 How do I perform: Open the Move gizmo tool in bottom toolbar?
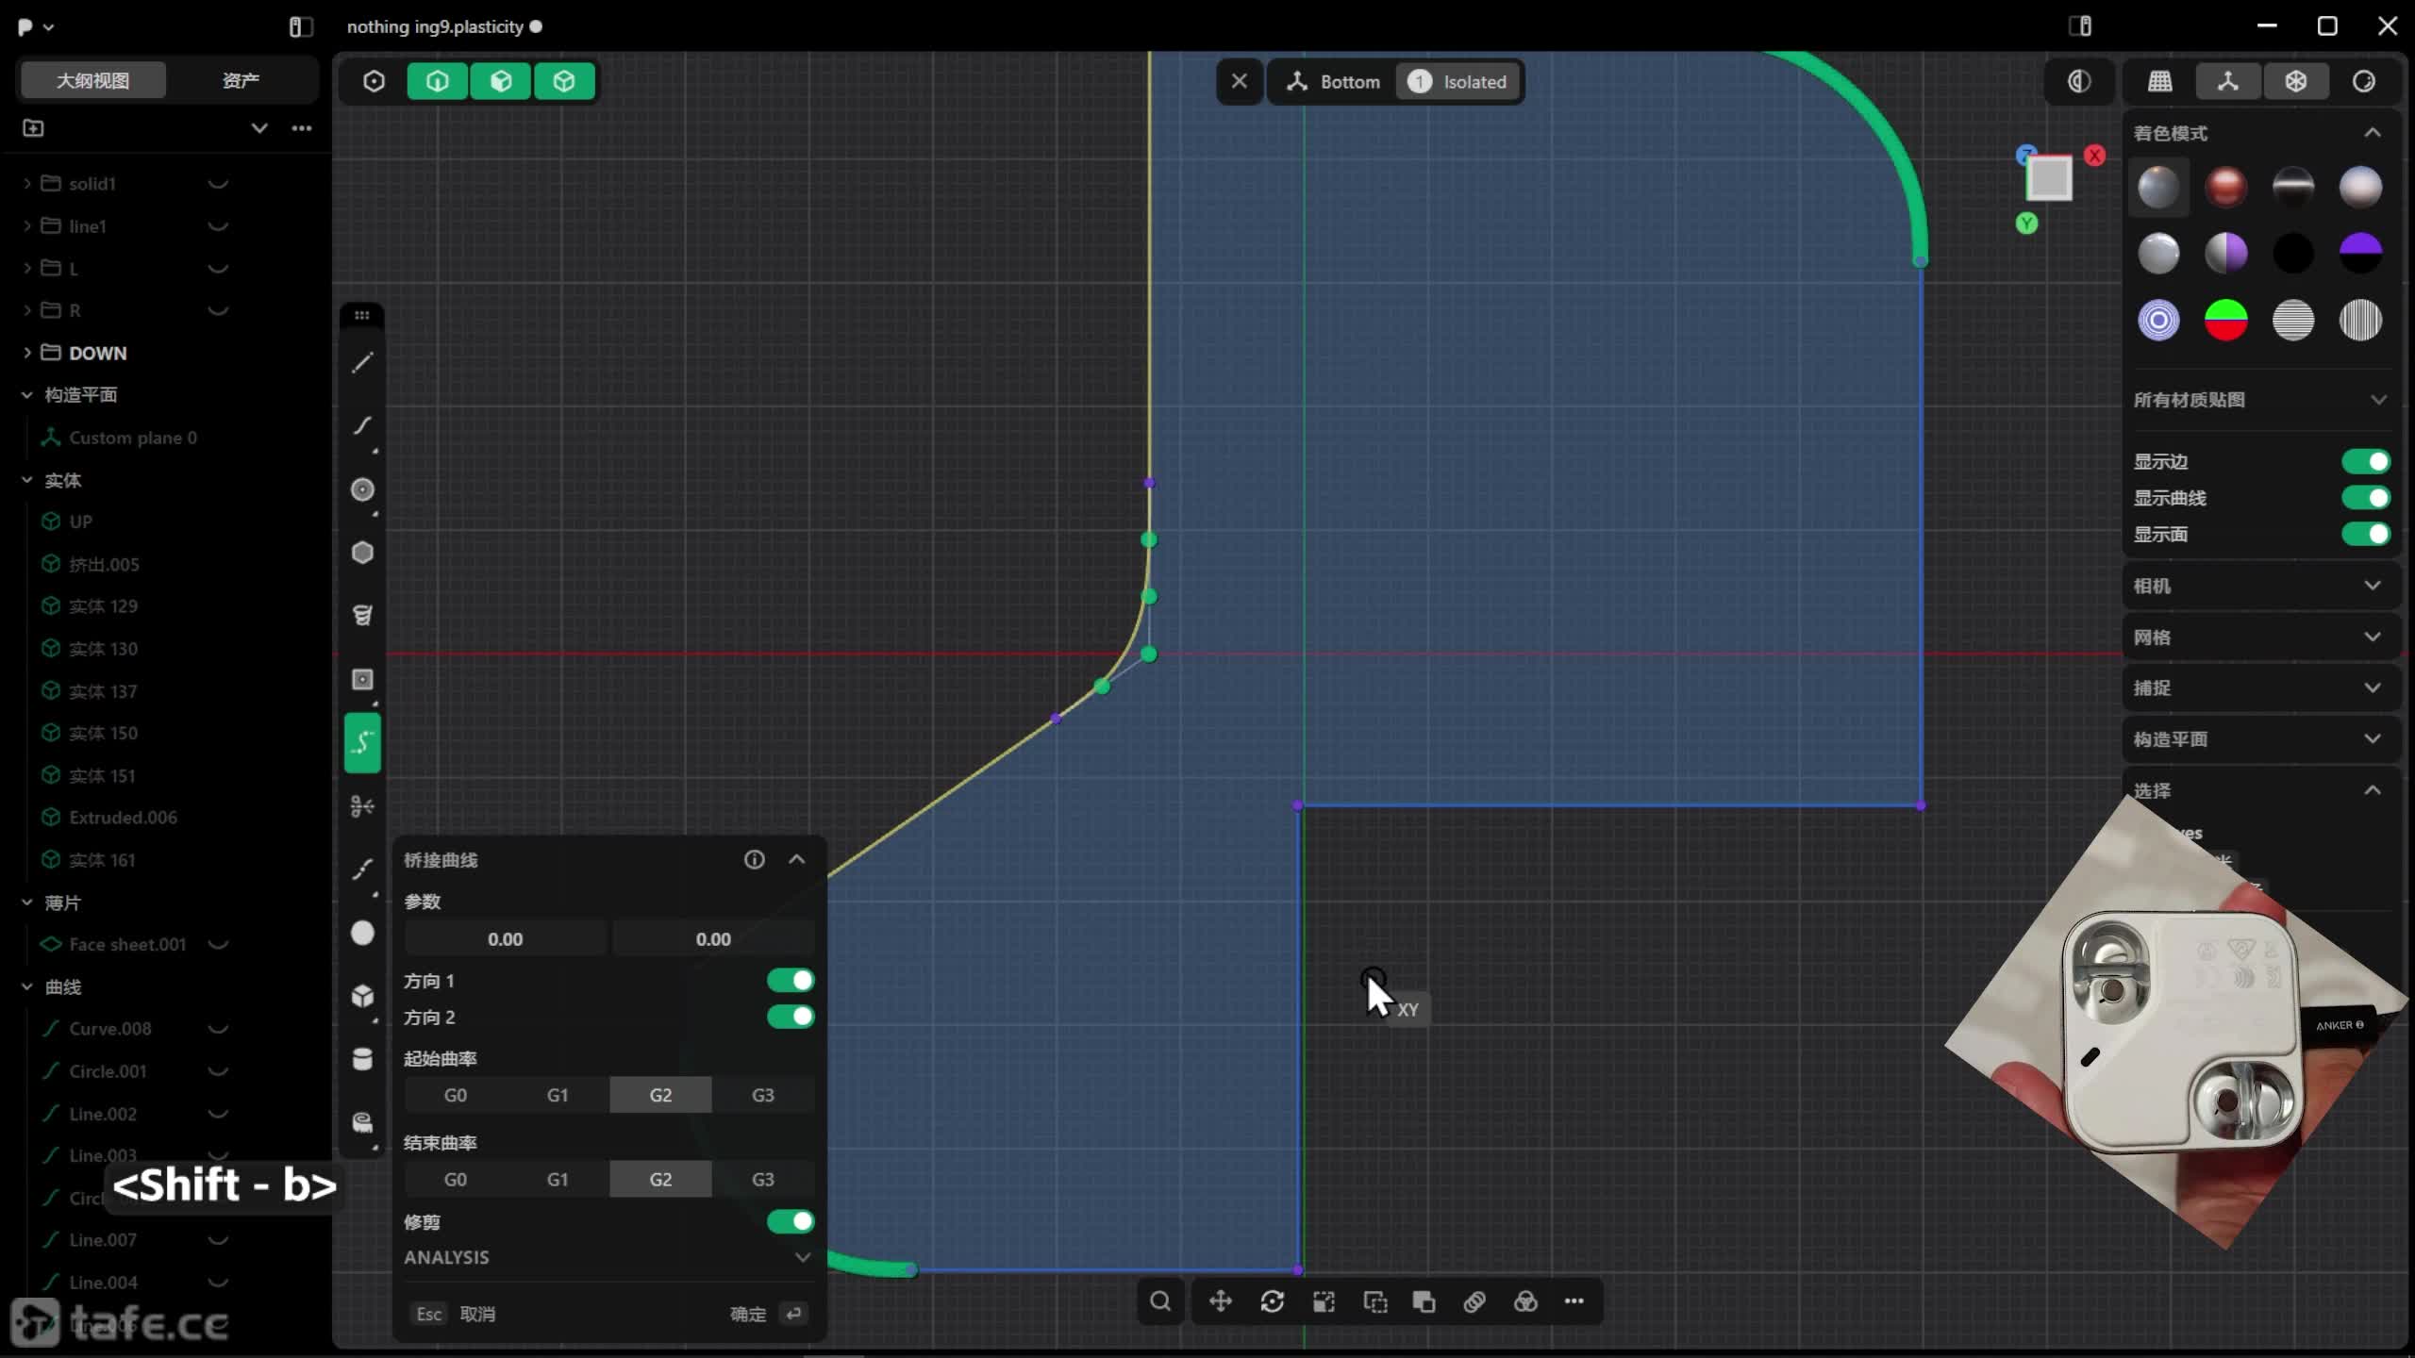(1220, 1302)
